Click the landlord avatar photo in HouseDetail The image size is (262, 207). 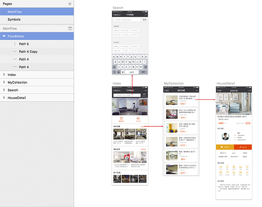[x=226, y=136]
